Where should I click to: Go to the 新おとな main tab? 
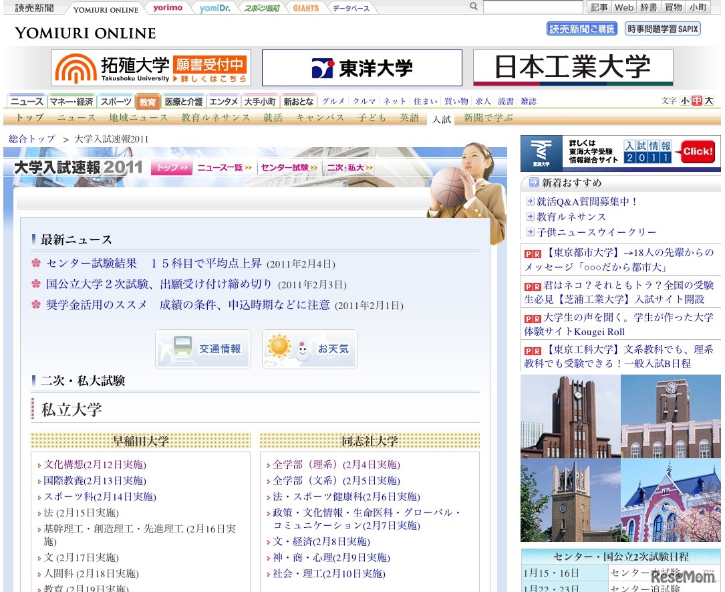point(298,102)
